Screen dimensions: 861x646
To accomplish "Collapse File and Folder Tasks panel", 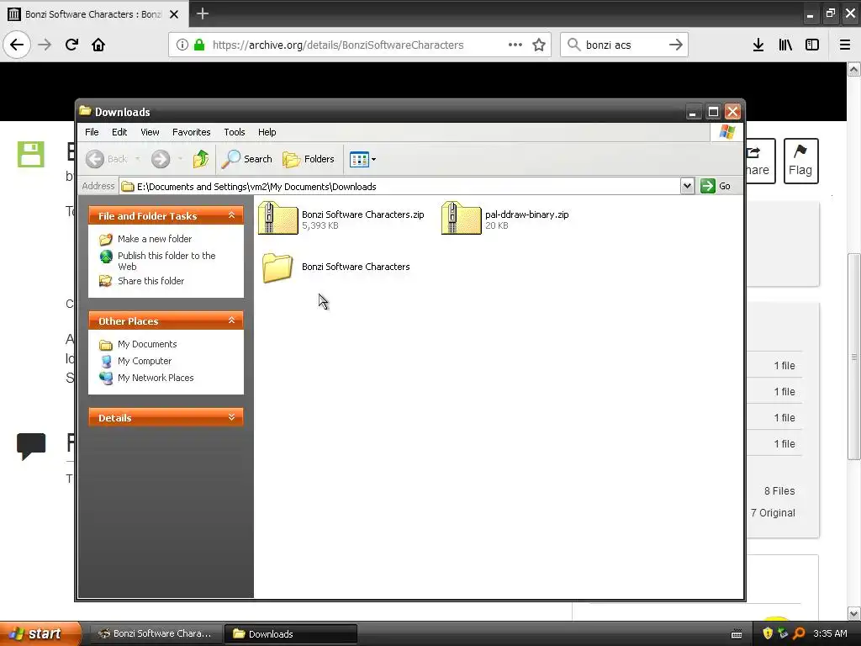I will [232, 215].
